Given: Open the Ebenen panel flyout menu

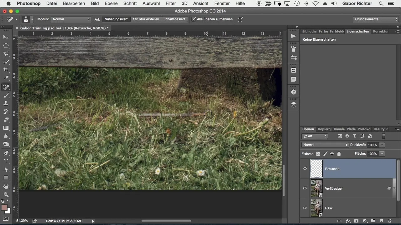Looking at the screenshot, I should [397, 129].
